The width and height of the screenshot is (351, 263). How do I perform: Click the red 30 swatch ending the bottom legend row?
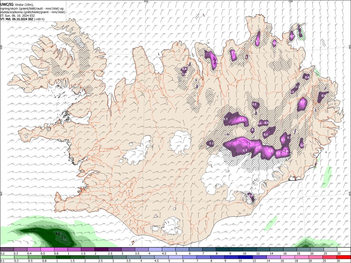(x=343, y=257)
